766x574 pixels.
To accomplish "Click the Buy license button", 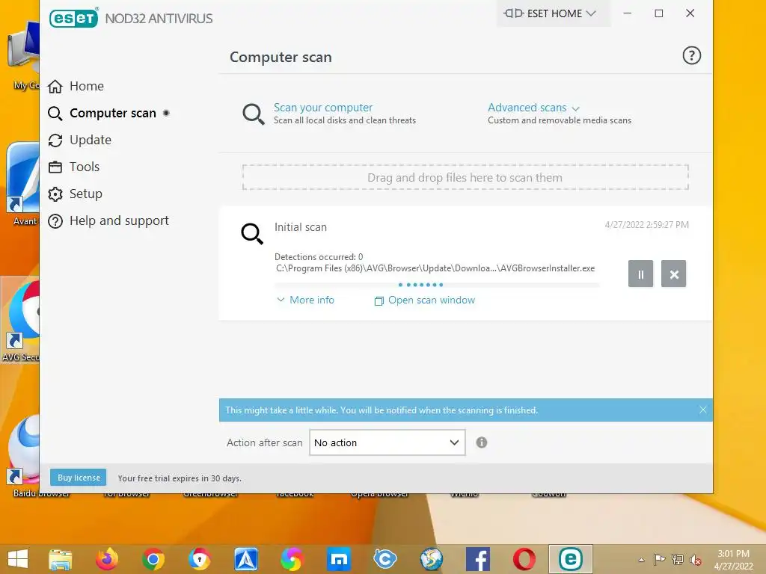I will (79, 478).
